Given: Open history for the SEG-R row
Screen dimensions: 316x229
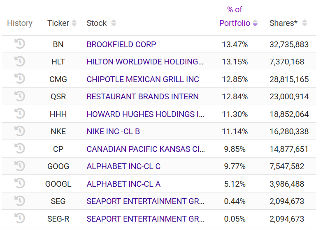Looking at the screenshot, I should click(20, 218).
